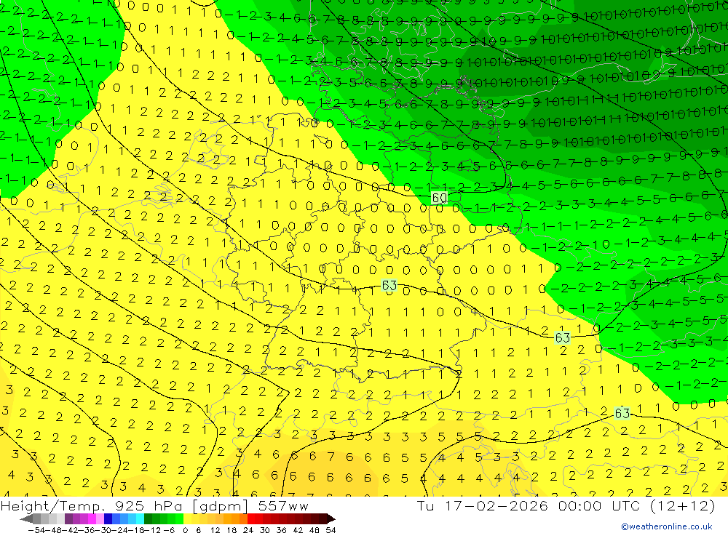
Task: Click the "00:00 UTC" time text
Action: pos(599,505)
